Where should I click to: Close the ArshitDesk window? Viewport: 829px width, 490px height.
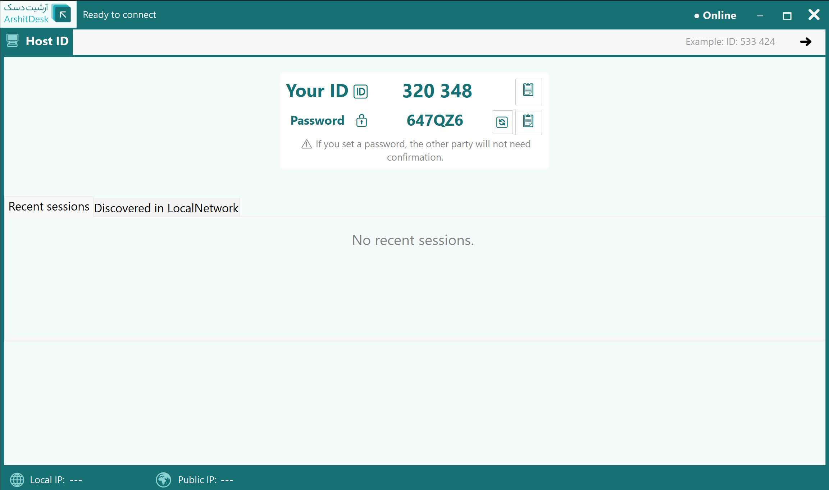(x=814, y=15)
